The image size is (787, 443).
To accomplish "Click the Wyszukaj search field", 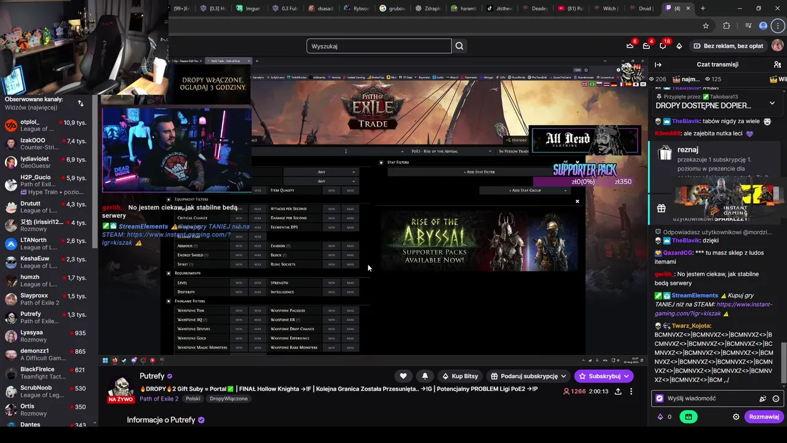I will [379, 46].
